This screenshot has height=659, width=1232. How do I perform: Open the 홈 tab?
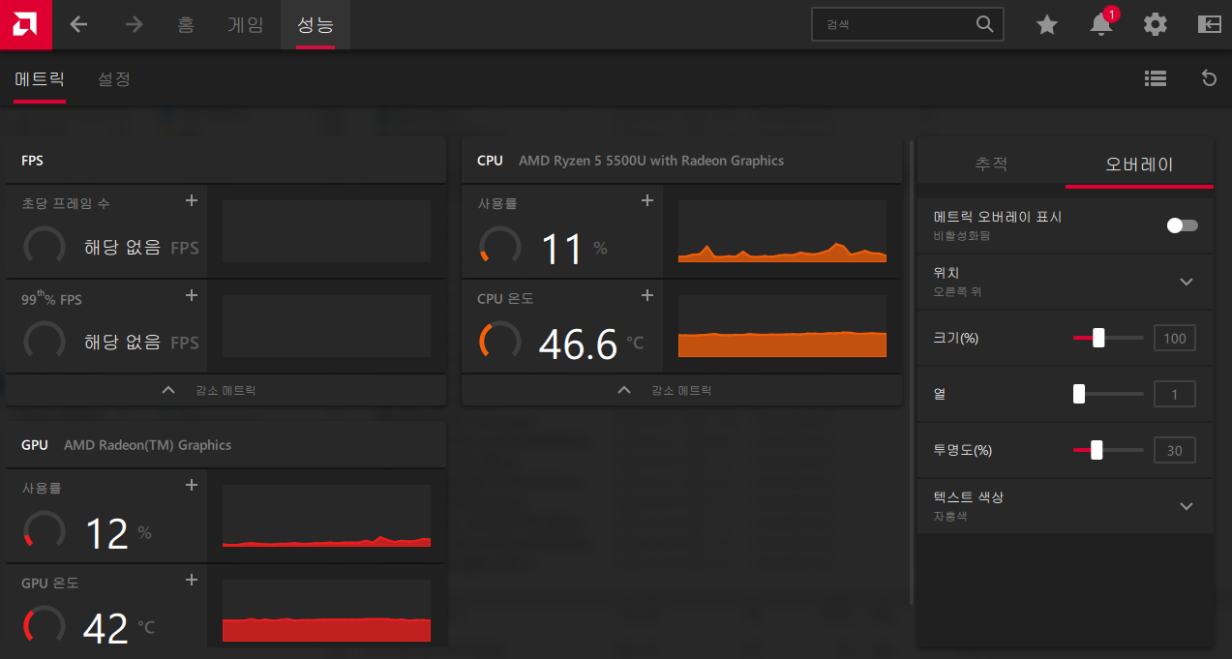(186, 24)
